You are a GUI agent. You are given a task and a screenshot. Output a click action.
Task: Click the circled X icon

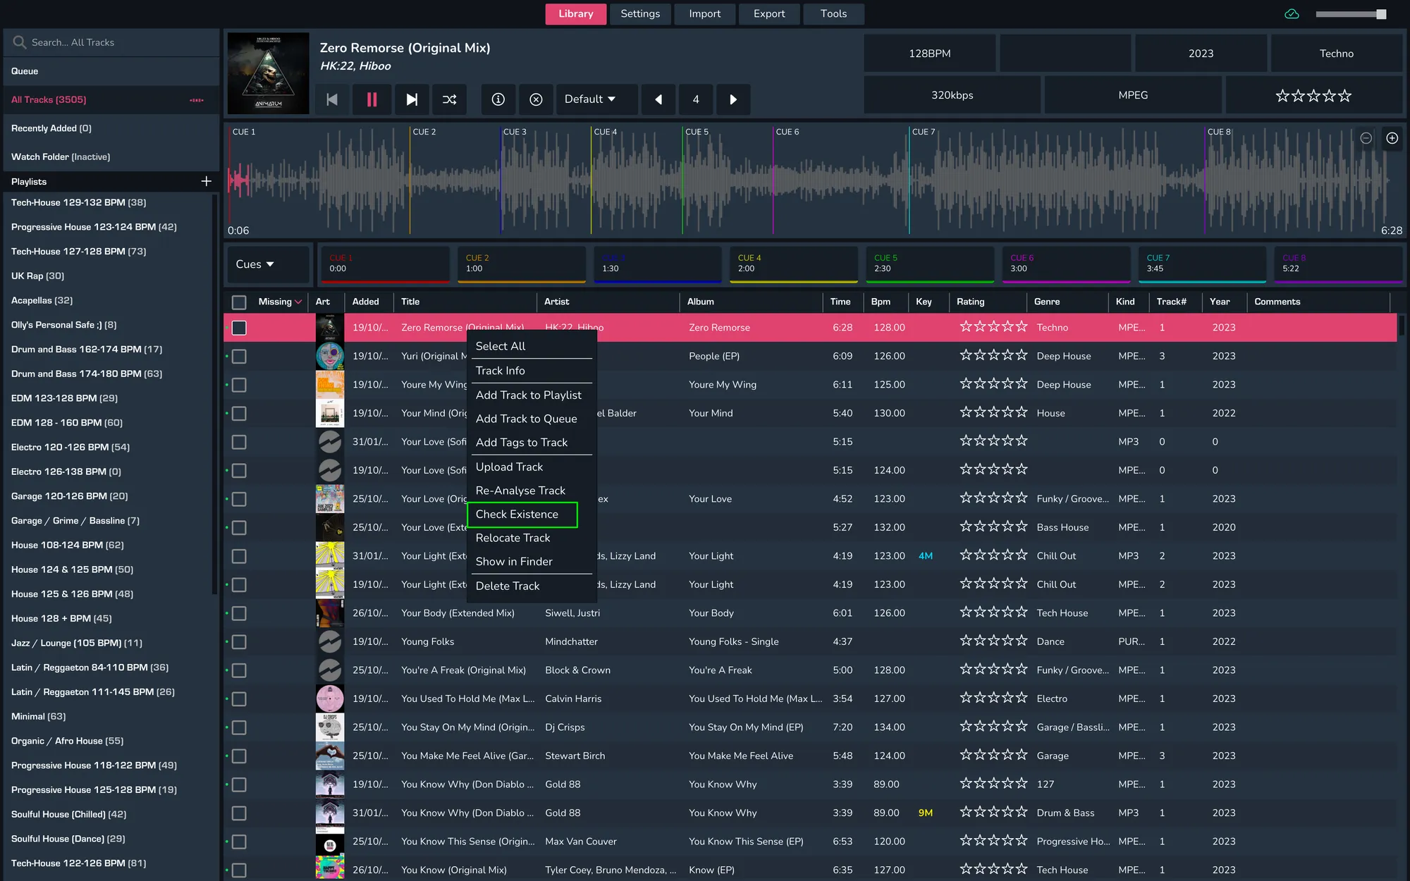[x=536, y=99]
